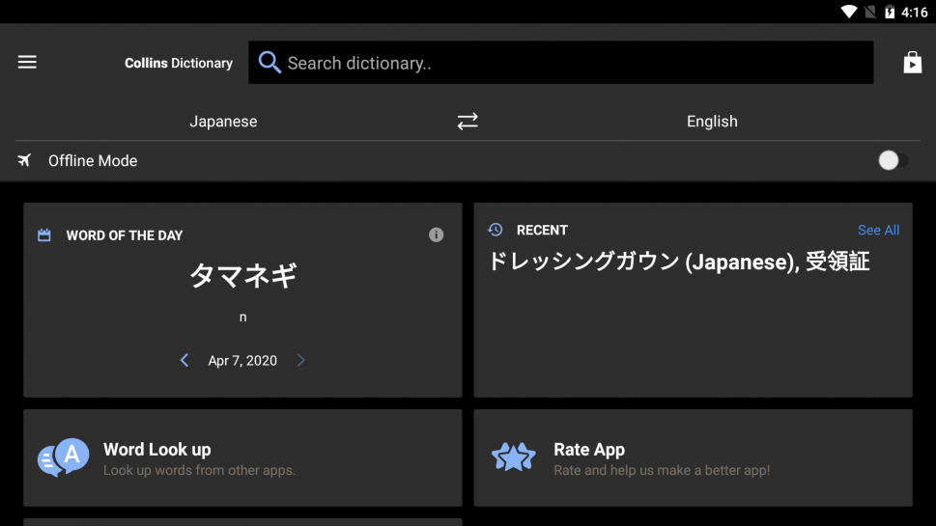Choose English target language

[x=712, y=121]
